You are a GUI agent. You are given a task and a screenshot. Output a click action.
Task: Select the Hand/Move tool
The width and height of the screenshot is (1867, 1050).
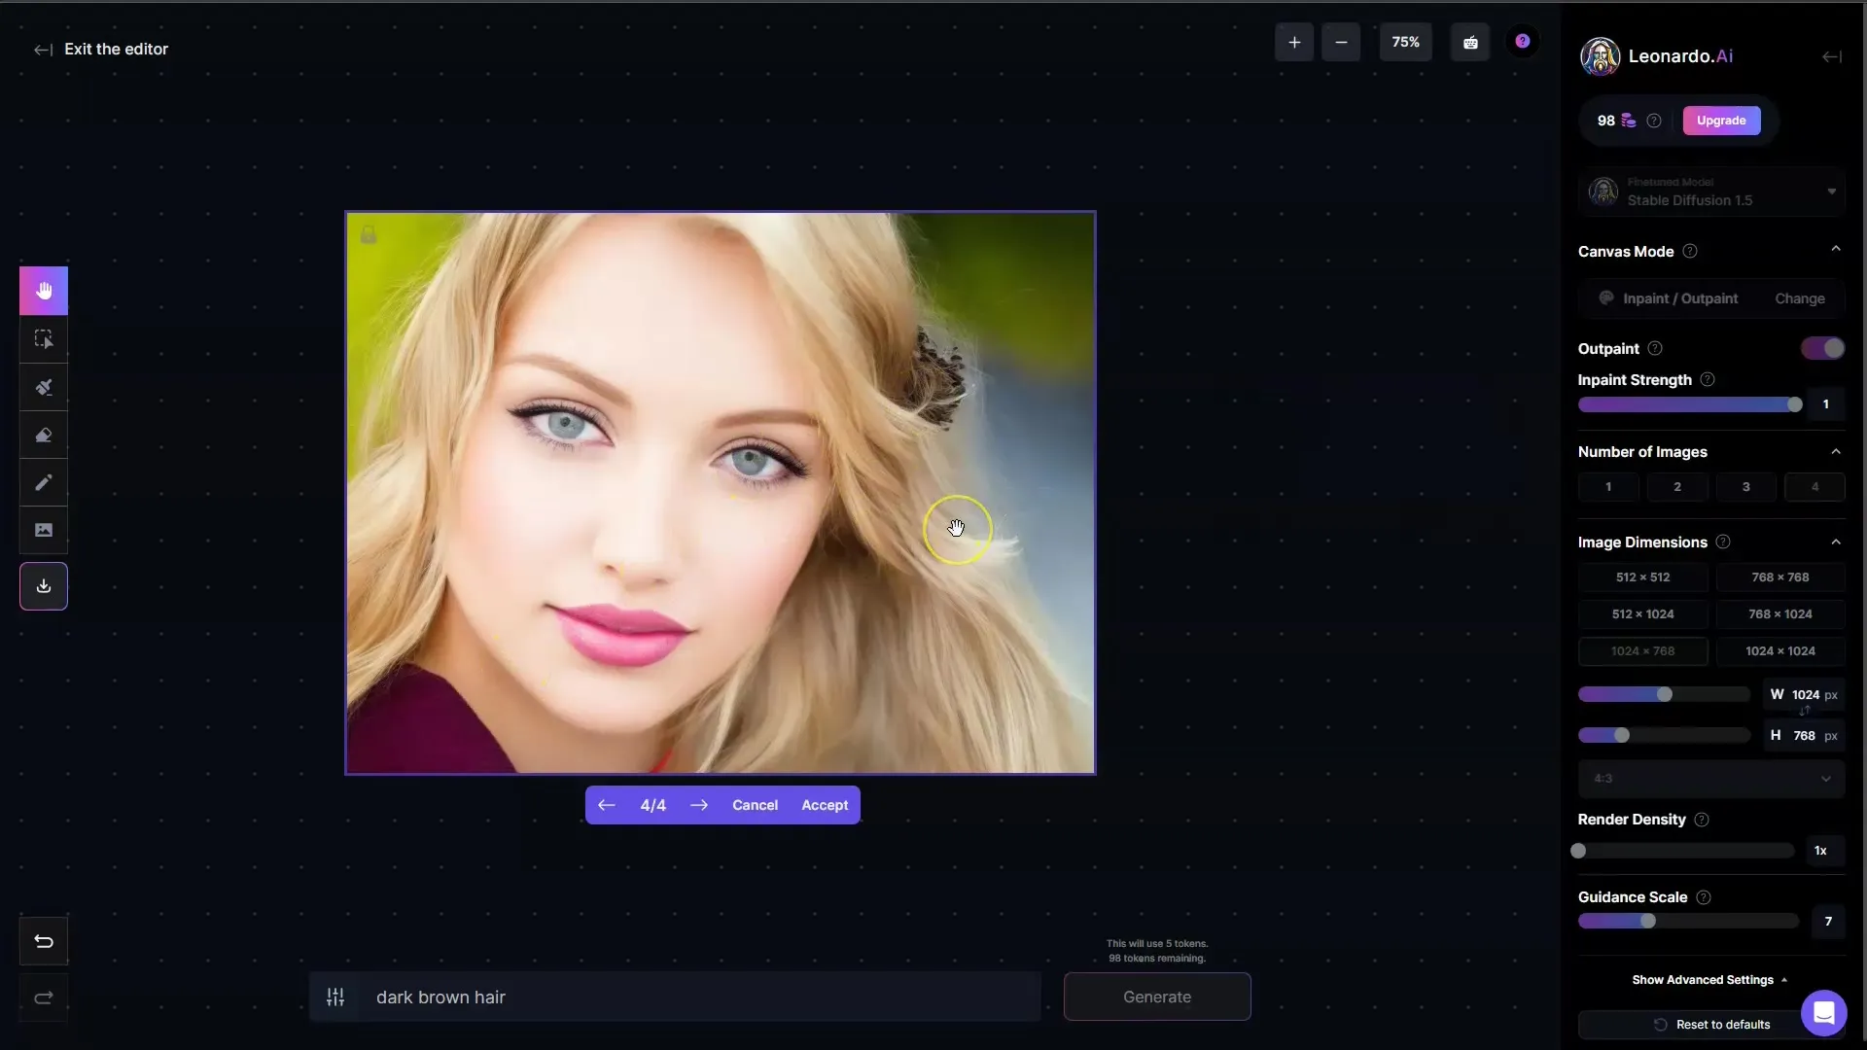[44, 289]
